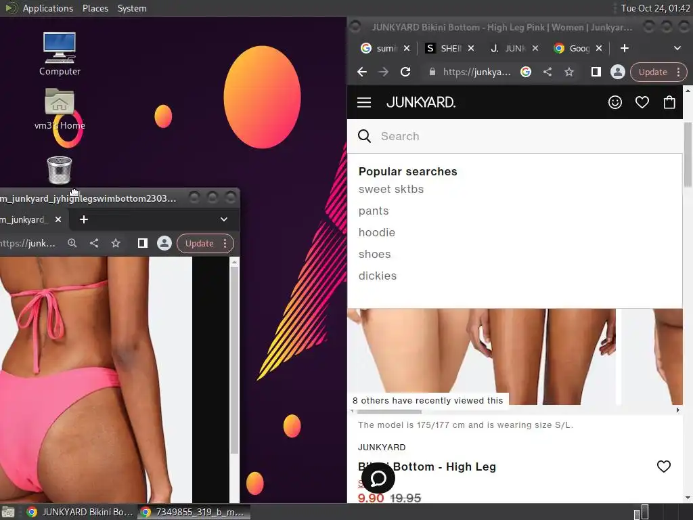Toggle side panel in image window

142,243
